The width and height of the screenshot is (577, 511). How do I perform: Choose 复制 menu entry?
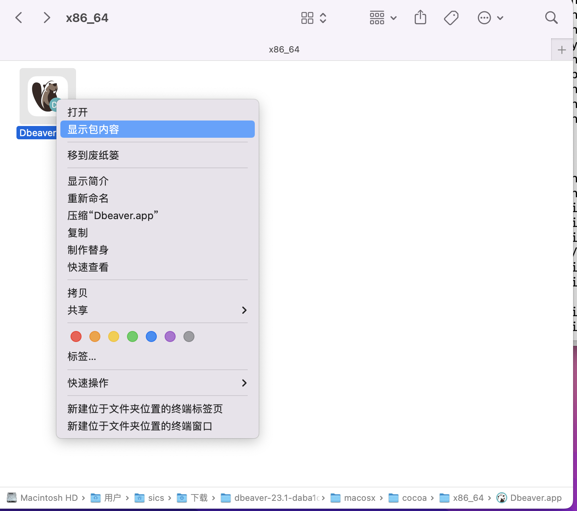[x=158, y=233]
